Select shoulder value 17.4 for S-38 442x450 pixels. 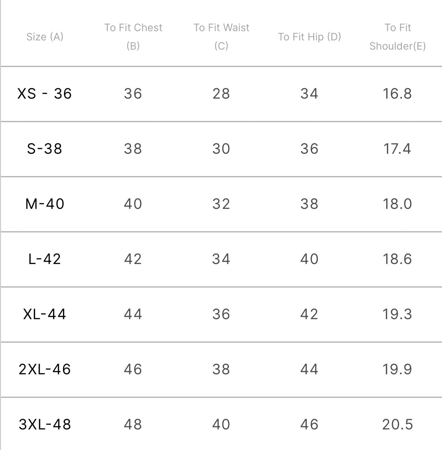[397, 149]
